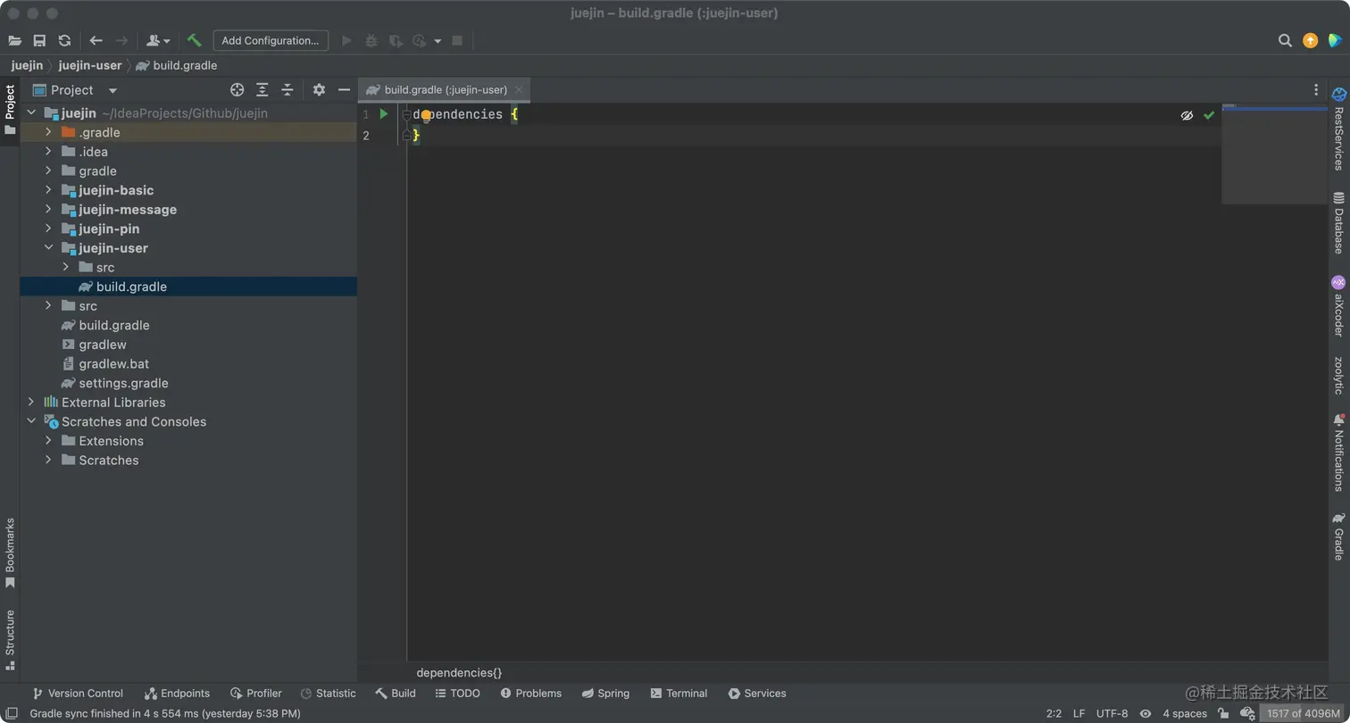Click the cloud settings status bar icon
The width and height of the screenshot is (1350, 723).
1247,713
